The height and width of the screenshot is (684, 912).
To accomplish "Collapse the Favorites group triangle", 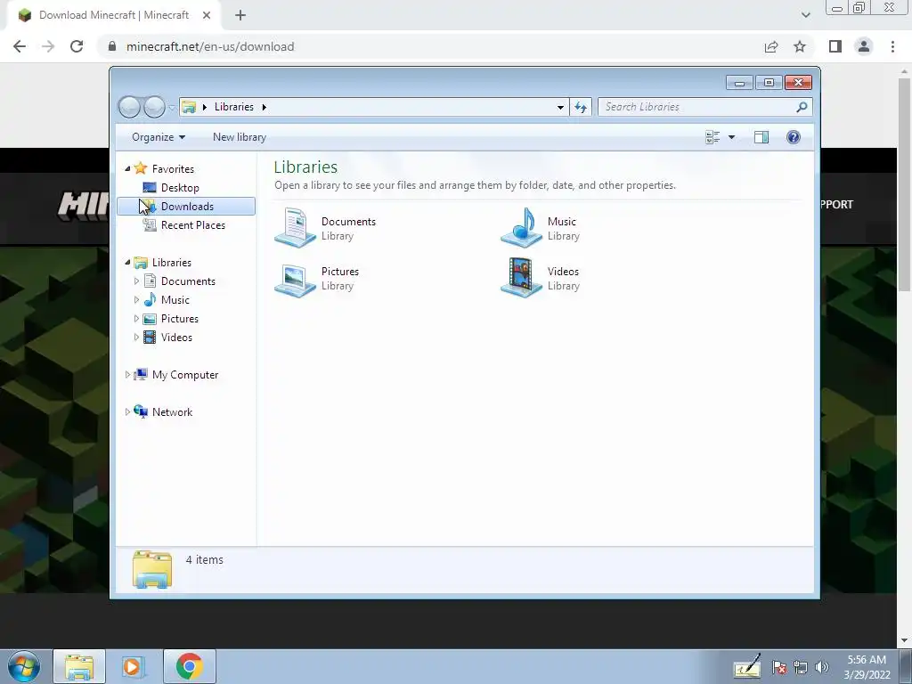I will coord(127,168).
